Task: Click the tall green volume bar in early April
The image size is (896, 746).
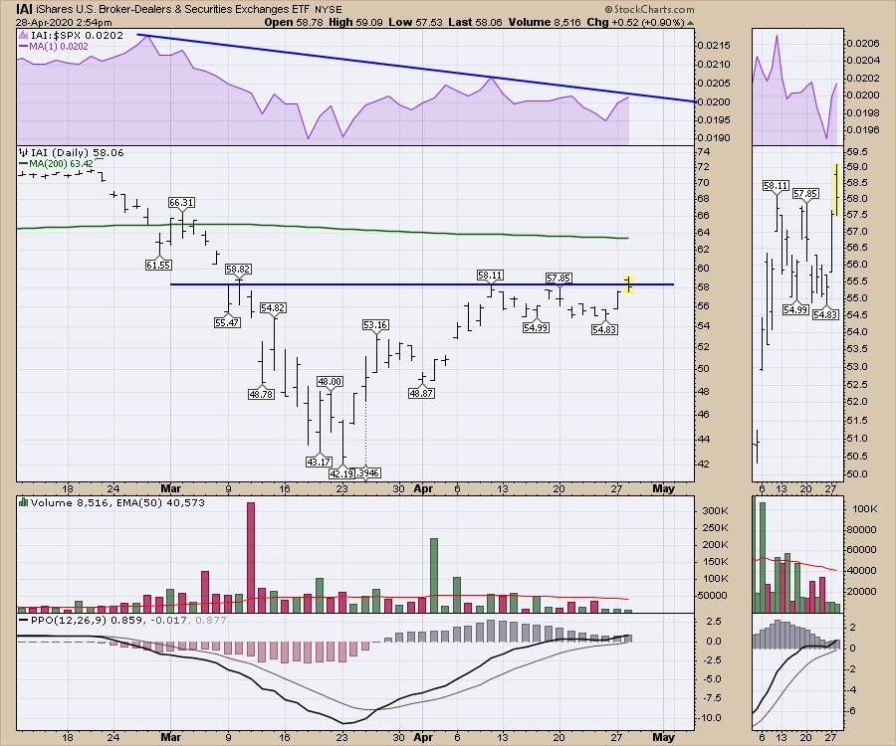Action: point(434,575)
